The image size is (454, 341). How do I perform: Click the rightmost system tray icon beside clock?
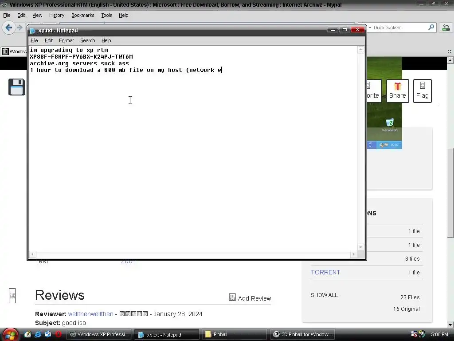point(422,334)
